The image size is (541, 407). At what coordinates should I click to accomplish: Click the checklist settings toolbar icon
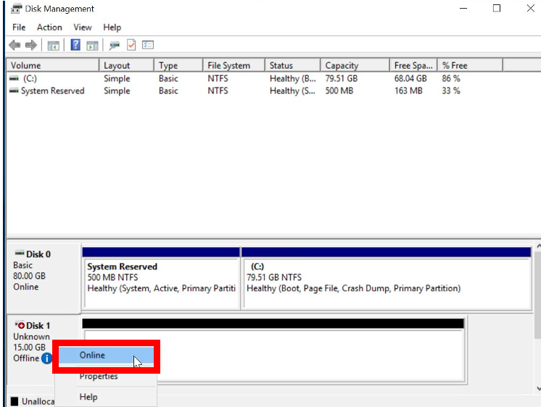point(148,45)
